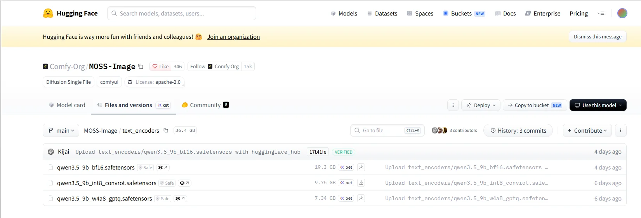
Task: Open Buckets in top navigation
Action: (464, 14)
